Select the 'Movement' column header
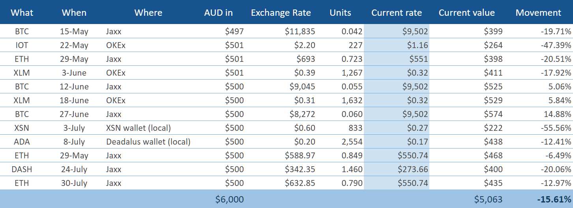This screenshot has width=573, height=208. 538,13
